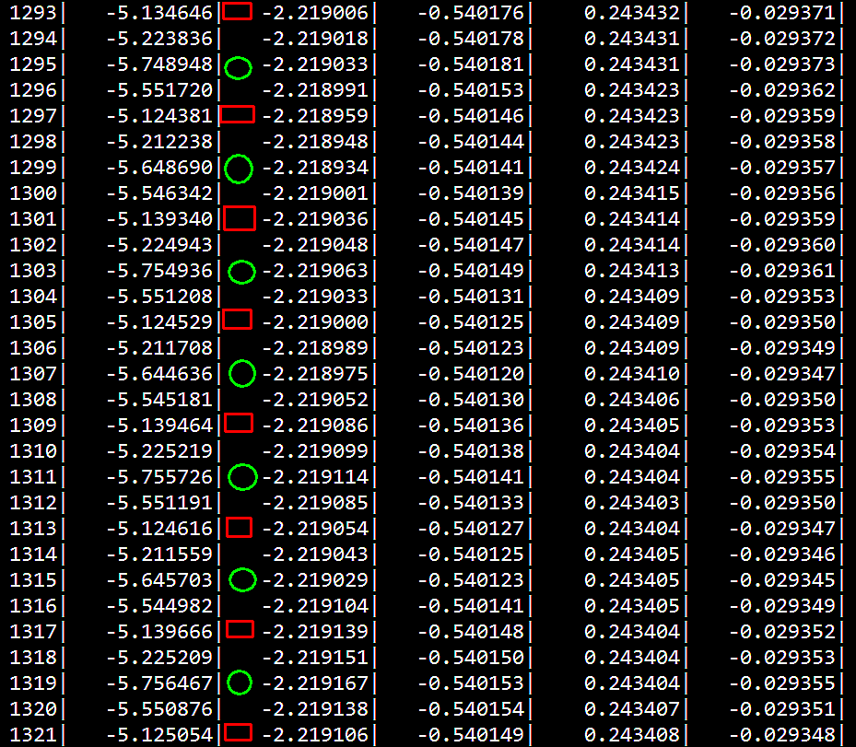Select the value -0.540176 in row 1293

coord(470,13)
